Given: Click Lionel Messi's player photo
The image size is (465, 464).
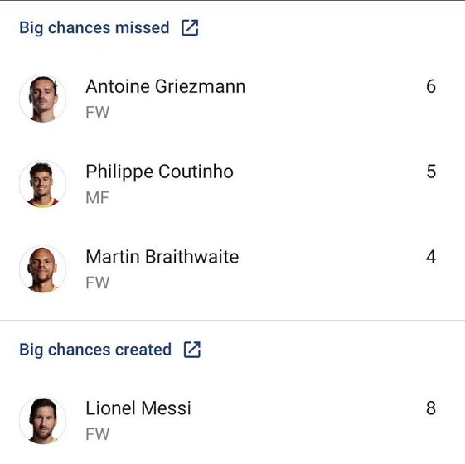Looking at the screenshot, I should 43,420.
